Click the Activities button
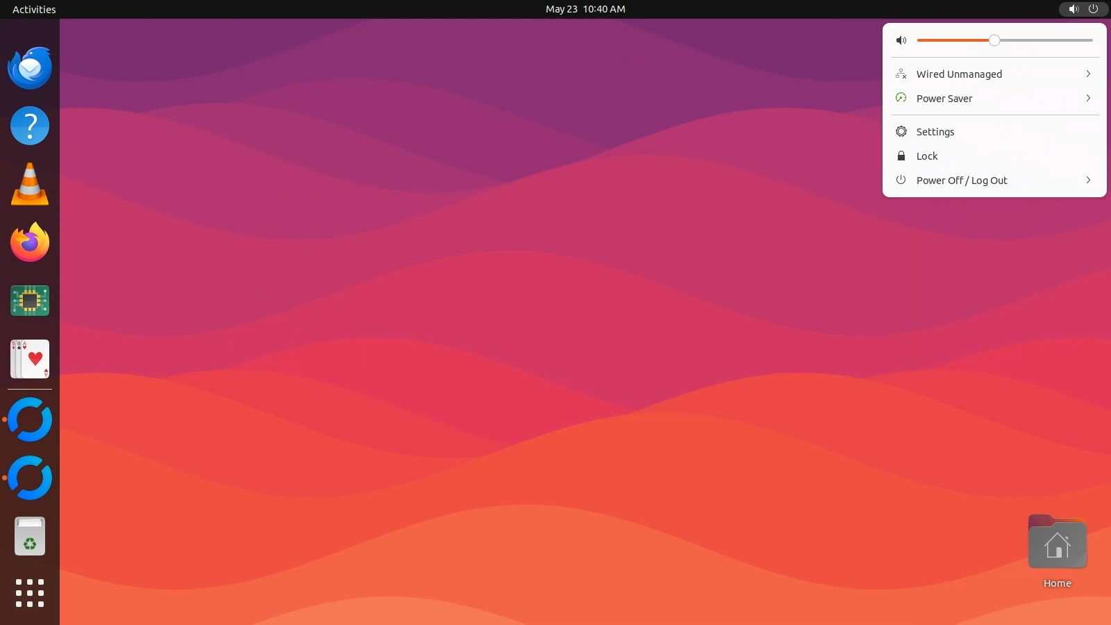The image size is (1111, 625). tap(34, 9)
